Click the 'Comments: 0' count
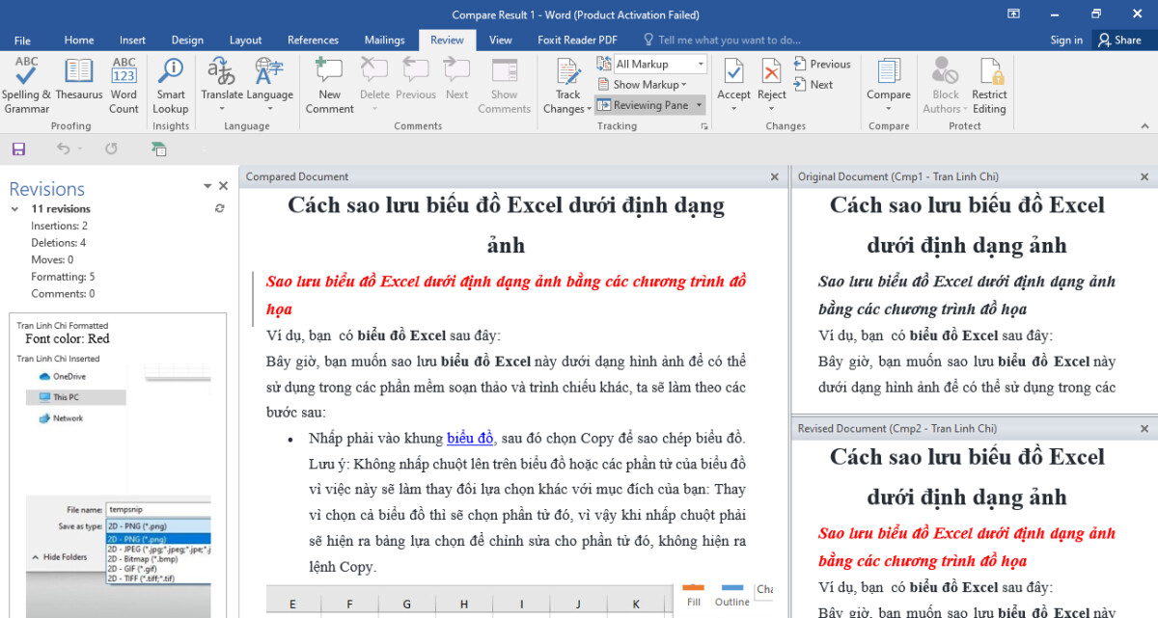Screen dimensions: 1158x618 63,294
